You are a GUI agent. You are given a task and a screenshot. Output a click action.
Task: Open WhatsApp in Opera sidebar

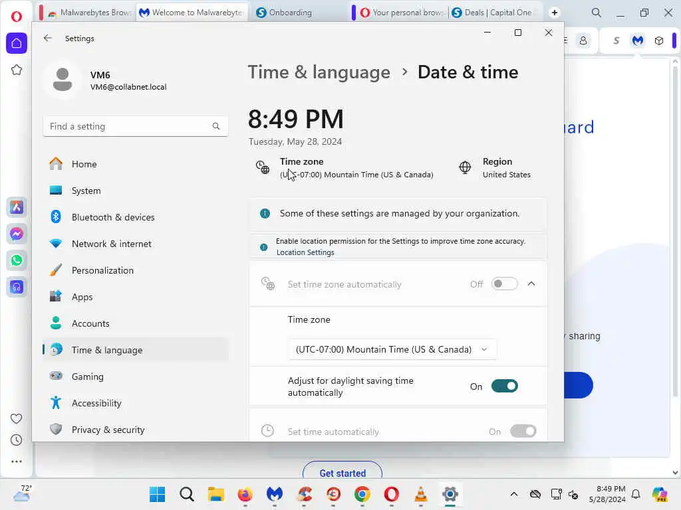(x=17, y=260)
